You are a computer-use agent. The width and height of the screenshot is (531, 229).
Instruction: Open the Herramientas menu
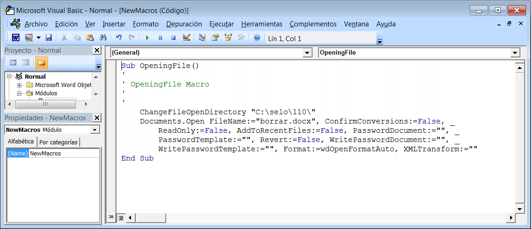[262, 24]
